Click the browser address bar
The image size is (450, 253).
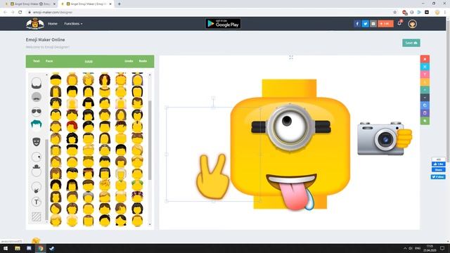tap(210, 12)
